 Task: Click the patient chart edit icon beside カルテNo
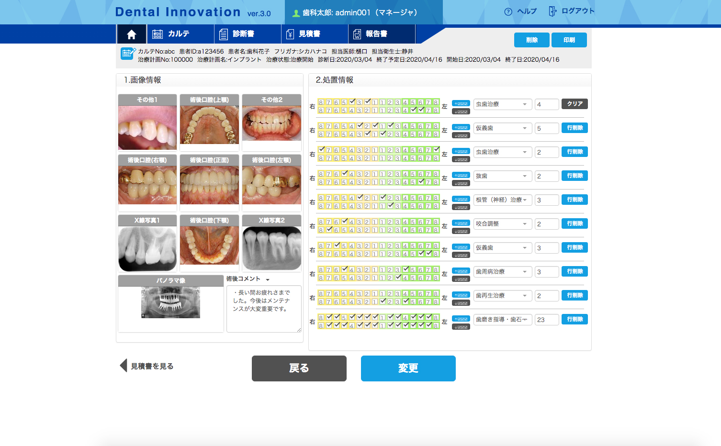[128, 53]
